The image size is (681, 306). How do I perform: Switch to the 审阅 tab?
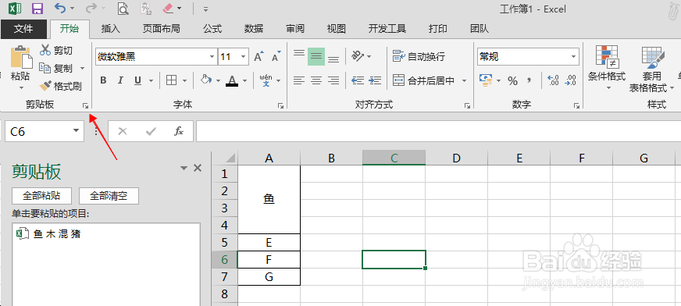point(295,29)
